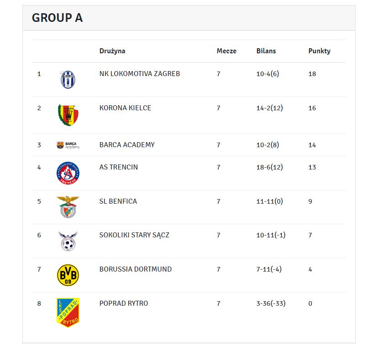Select the AS Trencin round emblem

(x=68, y=173)
